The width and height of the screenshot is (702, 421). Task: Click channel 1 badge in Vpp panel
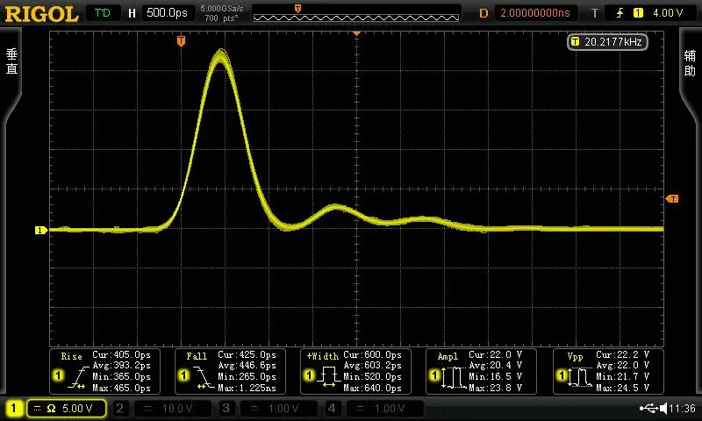click(x=562, y=375)
